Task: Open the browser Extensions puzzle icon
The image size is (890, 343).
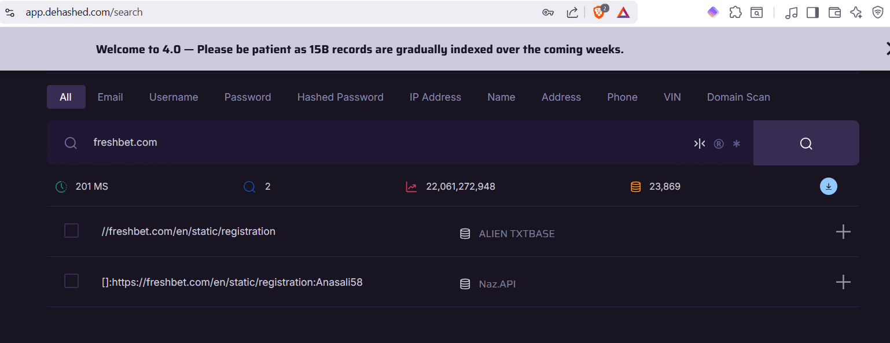Action: coord(735,12)
